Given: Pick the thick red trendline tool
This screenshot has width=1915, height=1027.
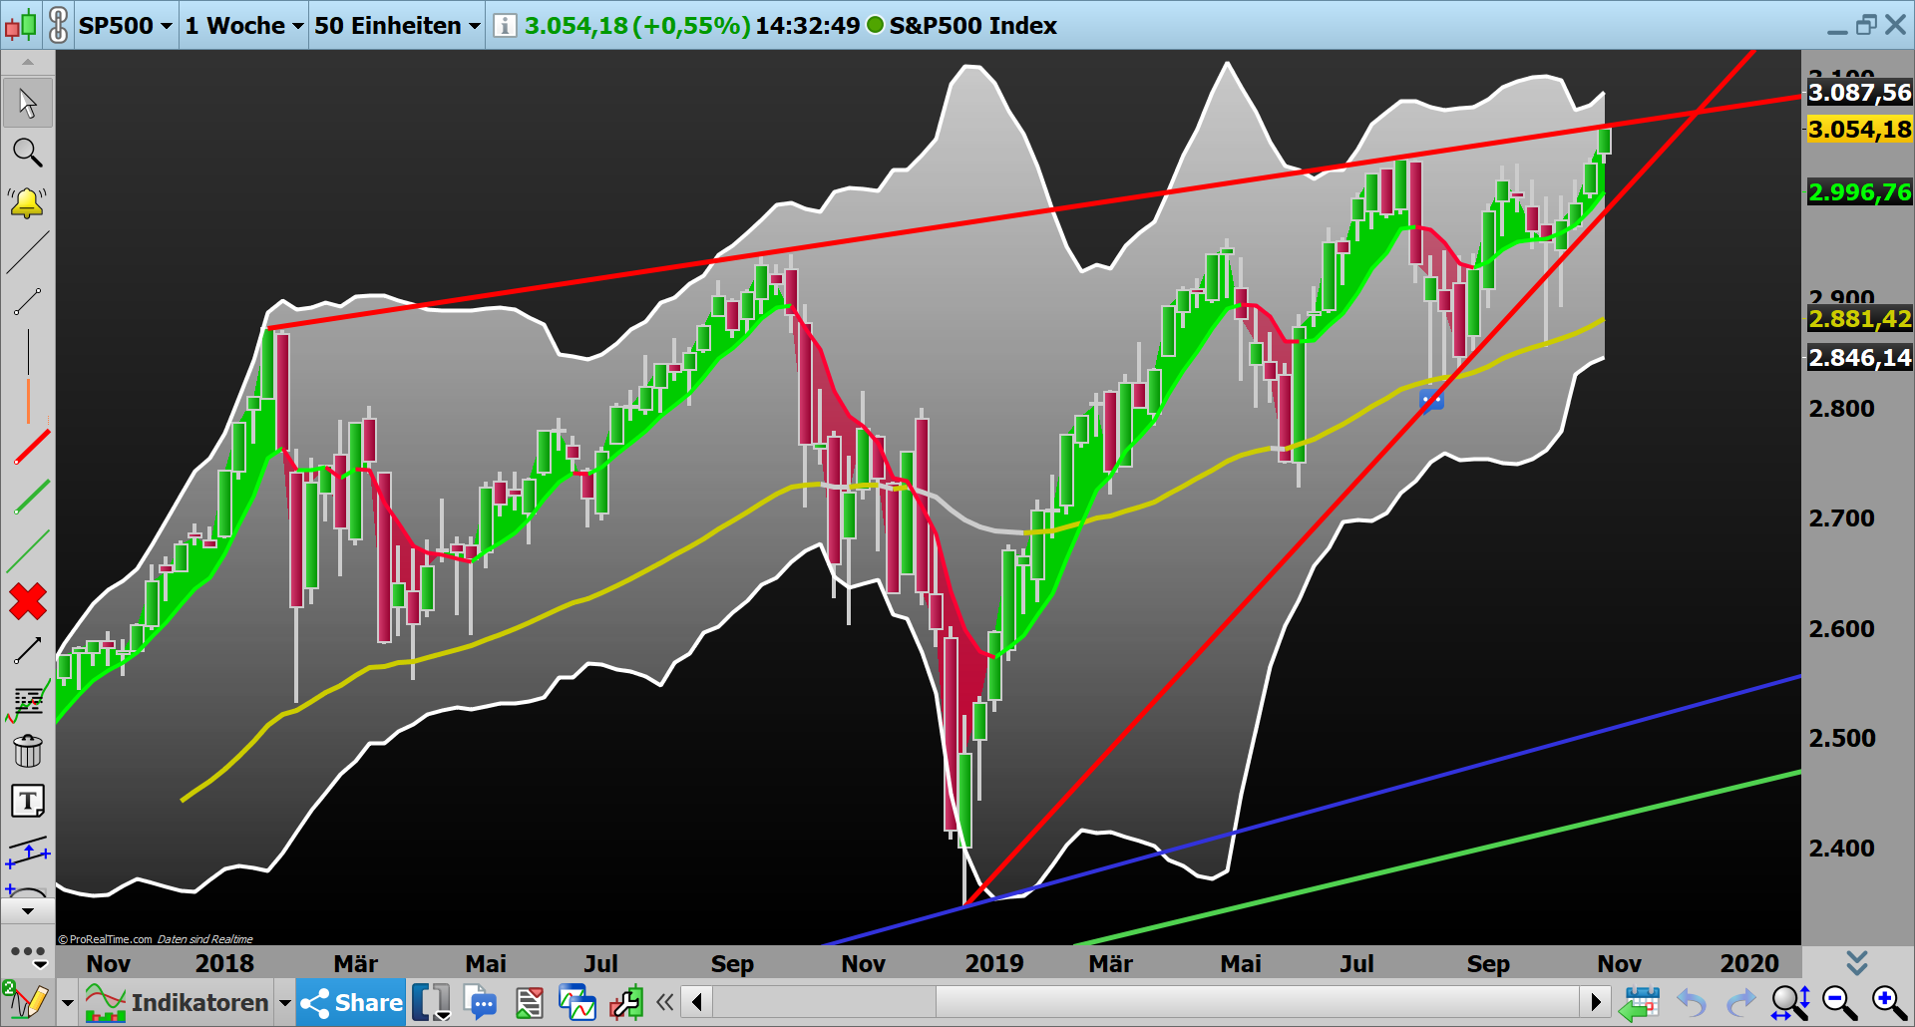Looking at the screenshot, I should click(30, 448).
